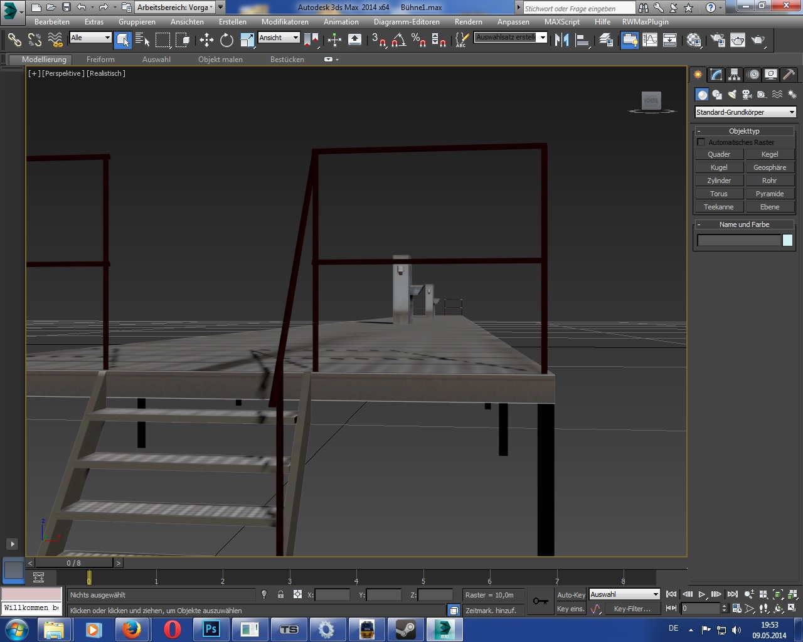The width and height of the screenshot is (803, 642).
Task: Click the Teekanne primitive button
Action: [x=718, y=207]
